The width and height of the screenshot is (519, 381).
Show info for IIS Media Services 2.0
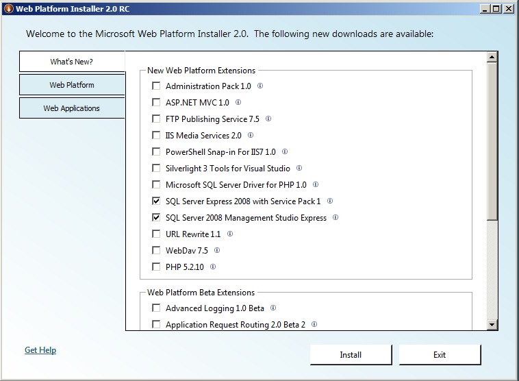pos(251,135)
